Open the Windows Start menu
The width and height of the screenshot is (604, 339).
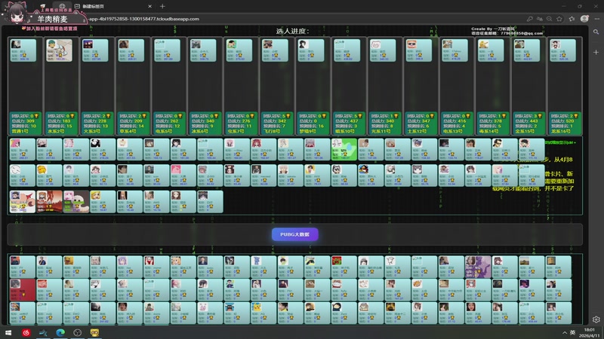point(8,332)
